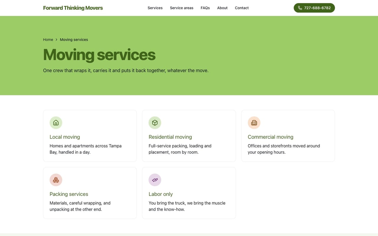The image size is (378, 236).
Task: Click text 'Homes and apartments across Tampa Bay'
Action: (86, 149)
